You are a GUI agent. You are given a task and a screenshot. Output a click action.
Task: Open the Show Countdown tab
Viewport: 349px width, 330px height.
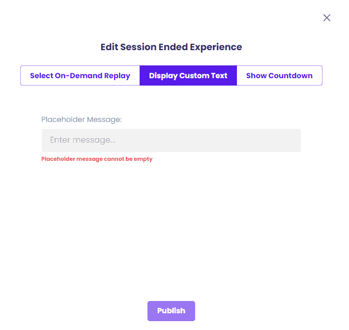coord(279,76)
